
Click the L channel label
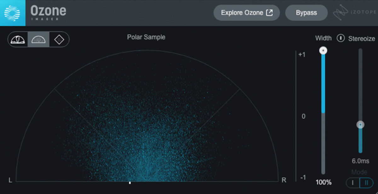pos(10,180)
